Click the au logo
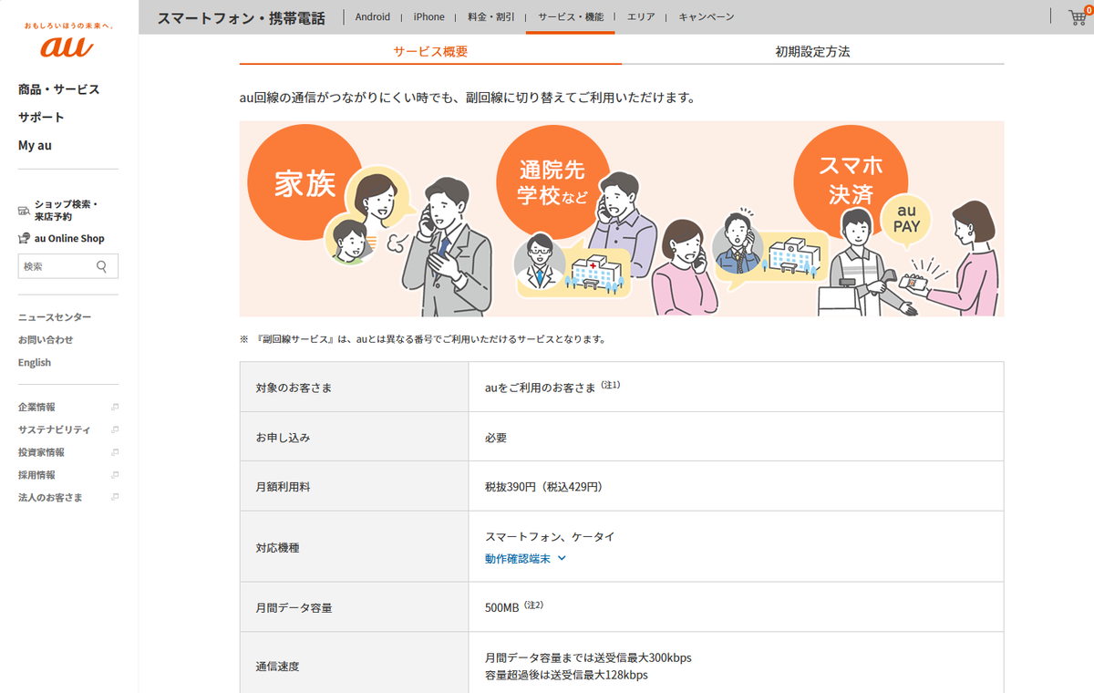This screenshot has width=1094, height=693. 68,47
